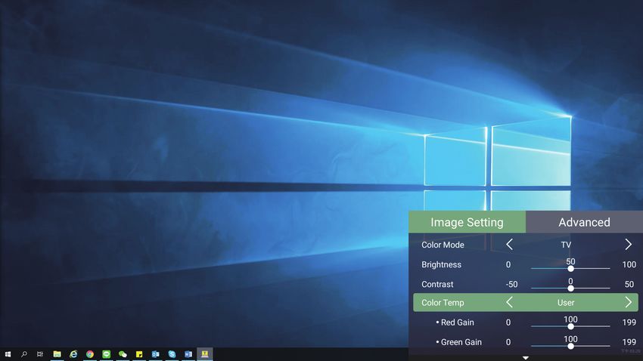Image resolution: width=643 pixels, height=361 pixels.
Task: Launch Internet Explorer from taskbar
Action: click(x=73, y=354)
